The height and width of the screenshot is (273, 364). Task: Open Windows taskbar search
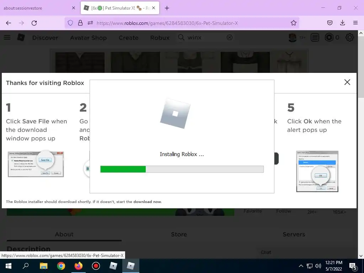point(26,266)
